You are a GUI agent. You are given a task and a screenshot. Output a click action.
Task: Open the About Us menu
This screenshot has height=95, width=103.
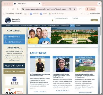coord(8,26)
